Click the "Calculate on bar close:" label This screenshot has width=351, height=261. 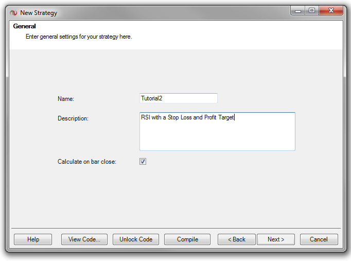click(x=87, y=162)
